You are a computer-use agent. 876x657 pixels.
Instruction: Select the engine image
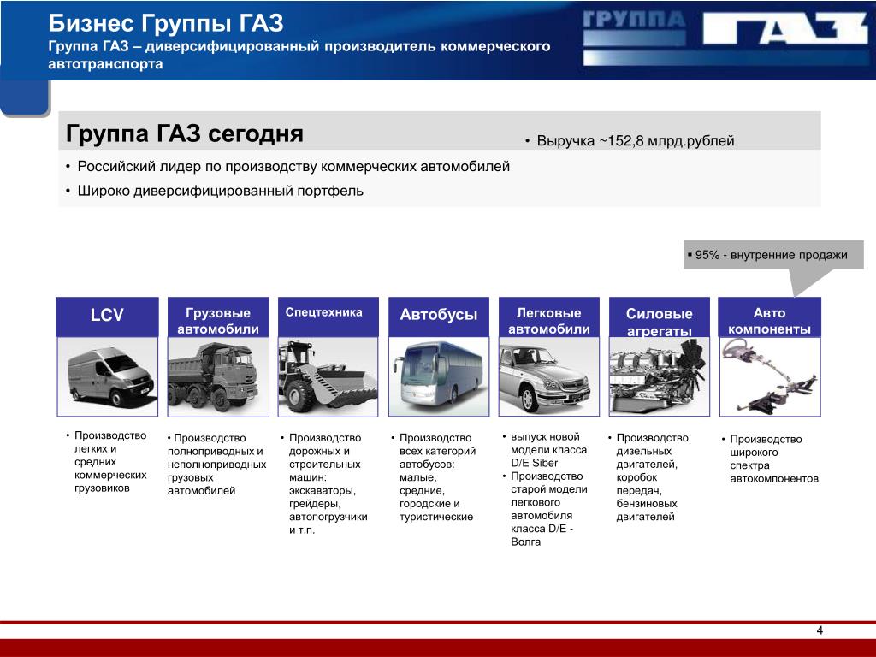(x=660, y=376)
